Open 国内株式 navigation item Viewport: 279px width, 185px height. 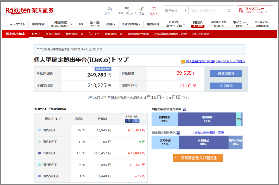click(38, 24)
